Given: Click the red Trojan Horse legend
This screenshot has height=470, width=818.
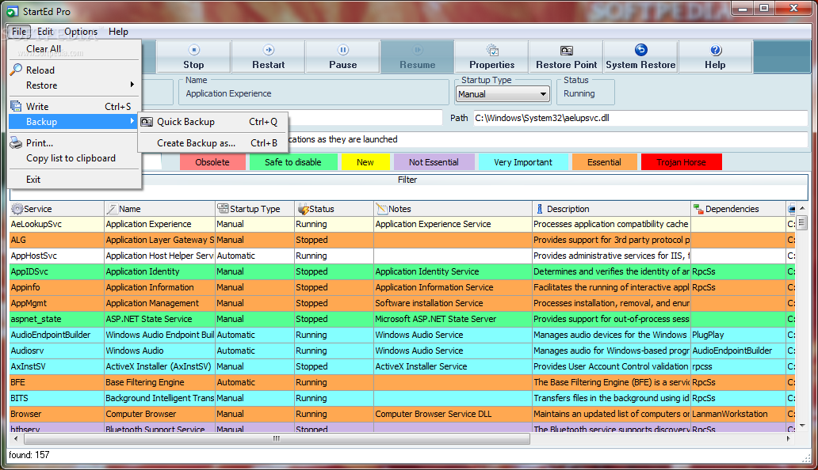Looking at the screenshot, I should pos(681,162).
